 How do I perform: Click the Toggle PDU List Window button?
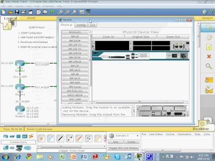tap(124, 148)
